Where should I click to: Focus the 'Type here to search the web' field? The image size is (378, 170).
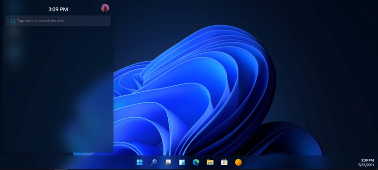[58, 21]
